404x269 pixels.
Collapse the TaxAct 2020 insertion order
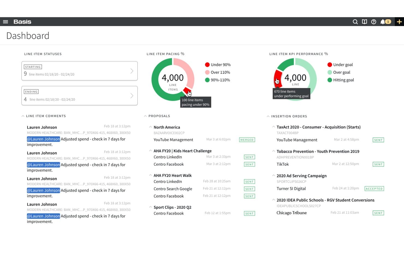coord(274,127)
